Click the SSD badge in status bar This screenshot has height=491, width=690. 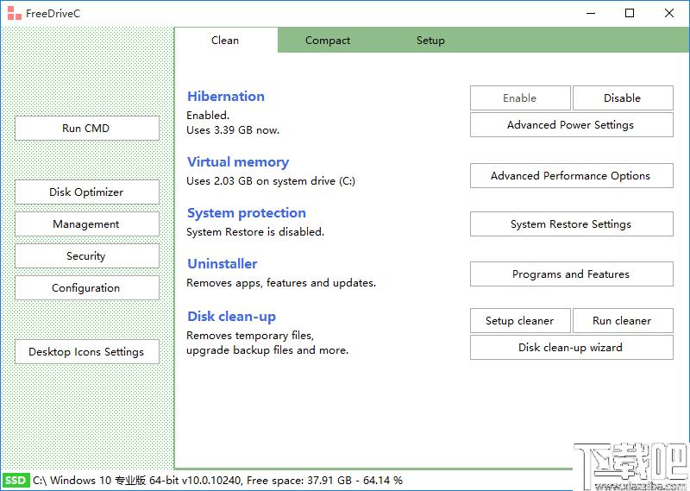(x=16, y=480)
